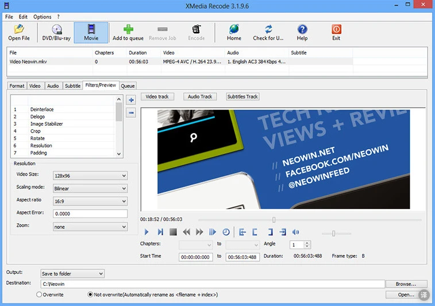Click the Audio Track button
This screenshot has height=306, width=435.
(x=200, y=96)
